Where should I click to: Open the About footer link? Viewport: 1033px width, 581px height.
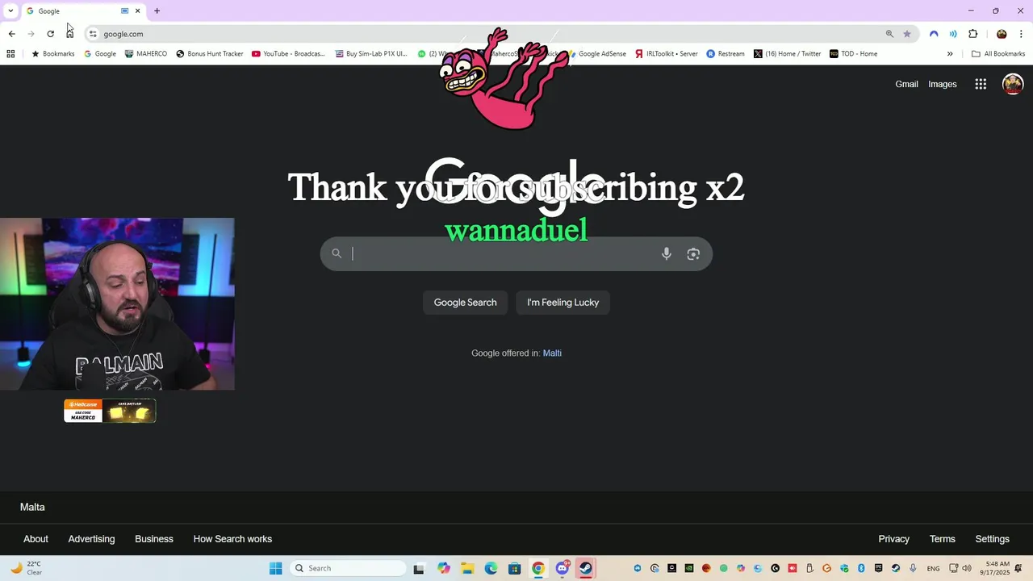(36, 539)
